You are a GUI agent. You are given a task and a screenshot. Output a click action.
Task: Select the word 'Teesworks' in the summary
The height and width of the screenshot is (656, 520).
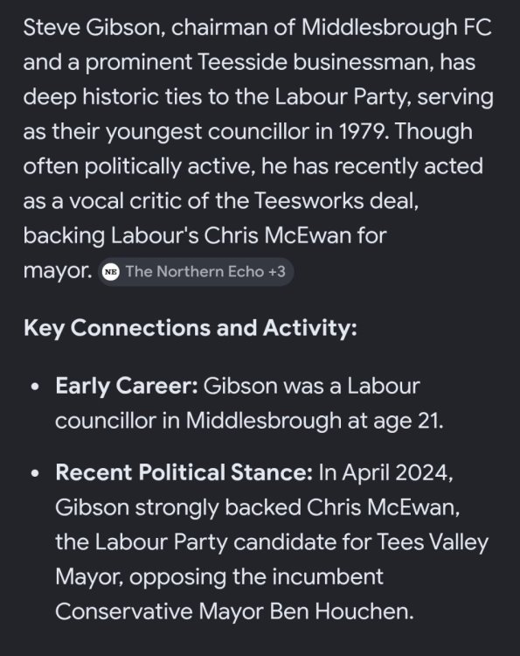[309, 201]
